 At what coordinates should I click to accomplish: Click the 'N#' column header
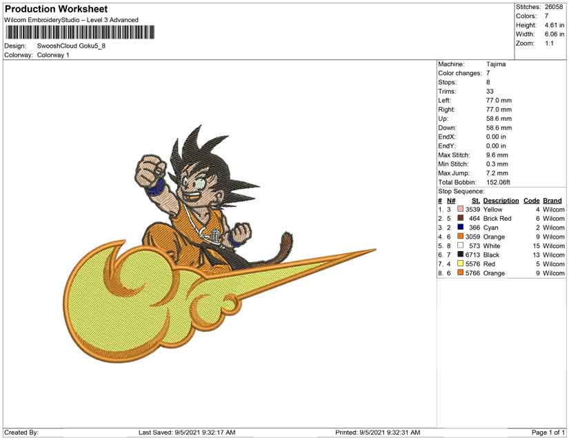click(451, 201)
